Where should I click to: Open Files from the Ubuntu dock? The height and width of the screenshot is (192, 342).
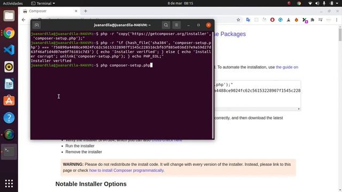click(x=9, y=16)
